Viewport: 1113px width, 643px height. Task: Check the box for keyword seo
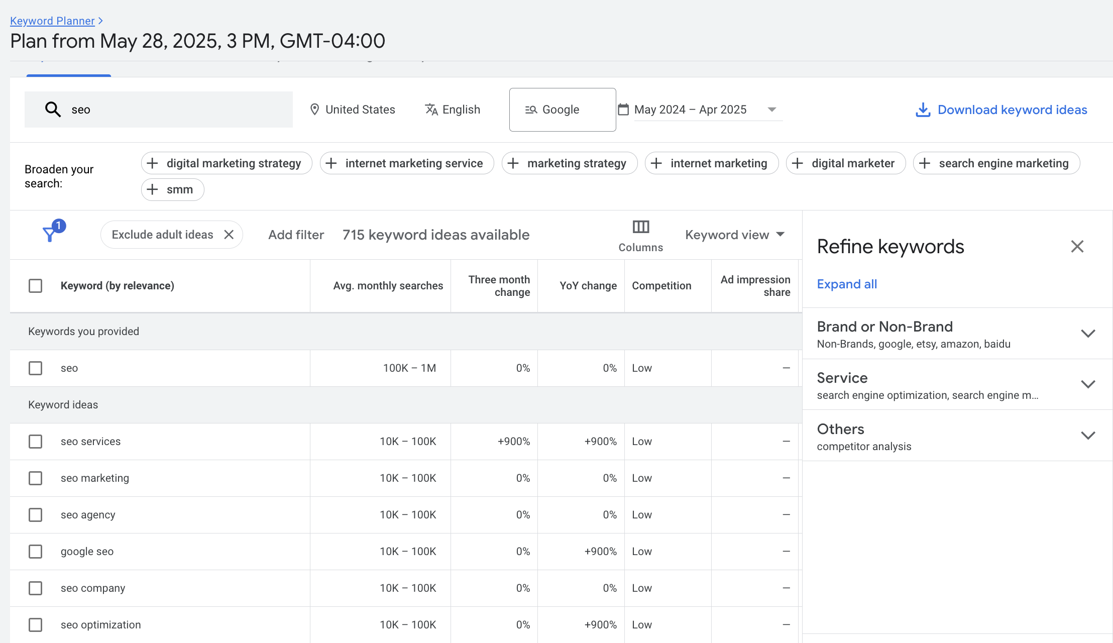point(35,368)
